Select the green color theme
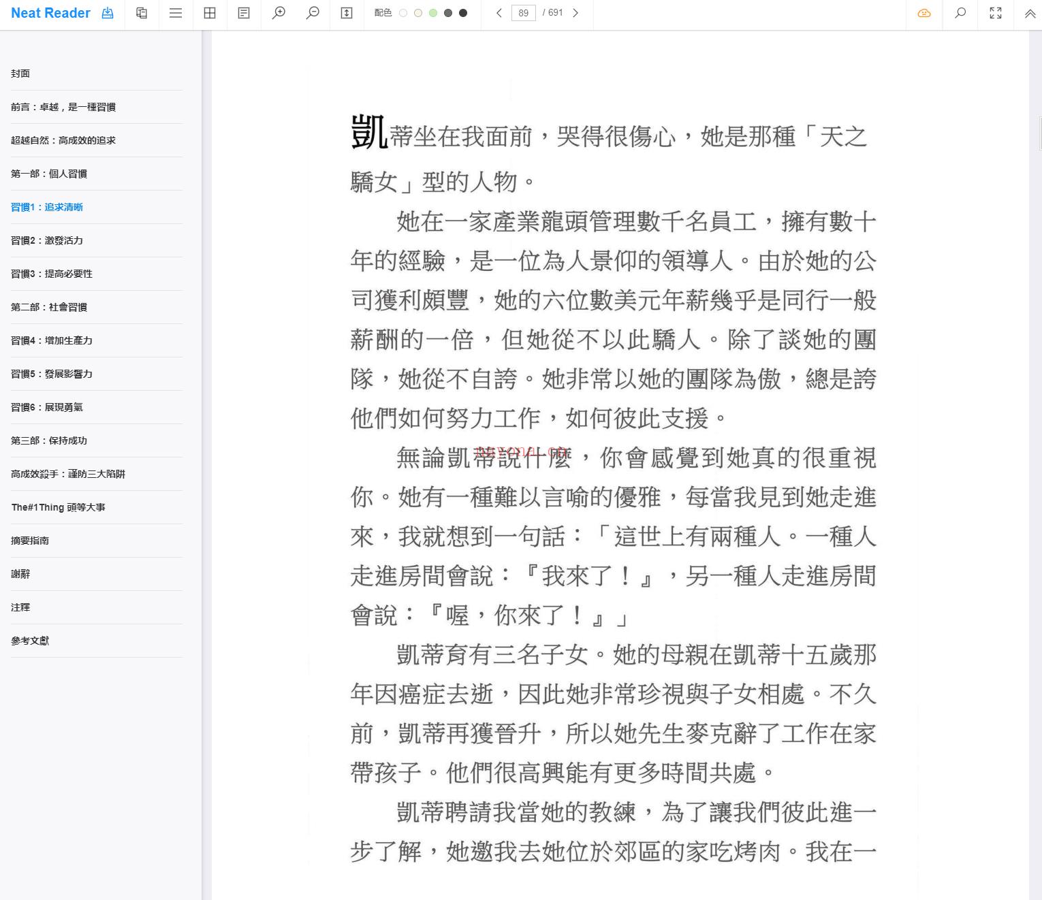1042x900 pixels. tap(433, 13)
